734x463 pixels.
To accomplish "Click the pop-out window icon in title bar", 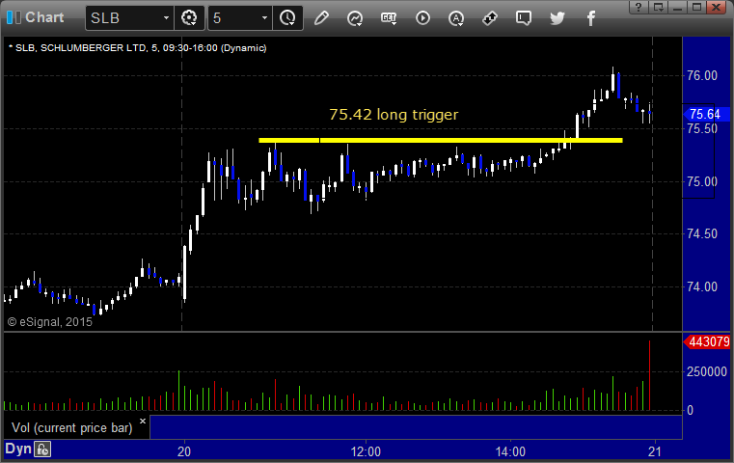I will pyautogui.click(x=658, y=7).
